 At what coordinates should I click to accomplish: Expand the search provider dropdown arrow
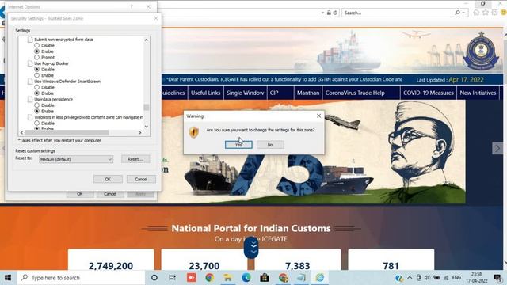pos(463,13)
